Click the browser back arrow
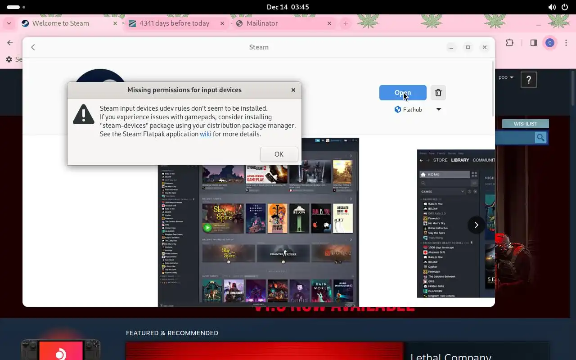This screenshot has height=360, width=576. coord(10,43)
